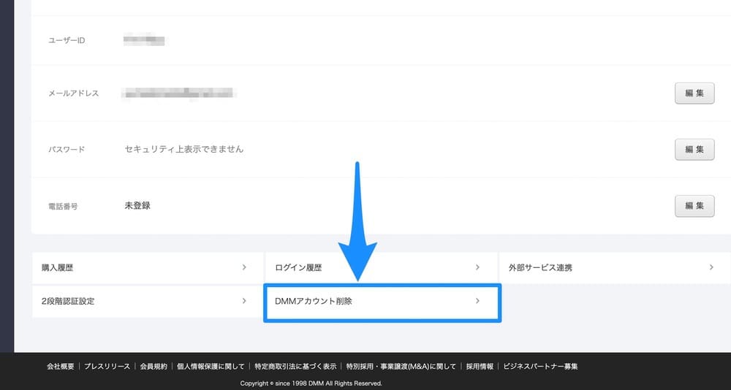
Task: Select 外部サービス連携 menu item
Action: point(614,268)
